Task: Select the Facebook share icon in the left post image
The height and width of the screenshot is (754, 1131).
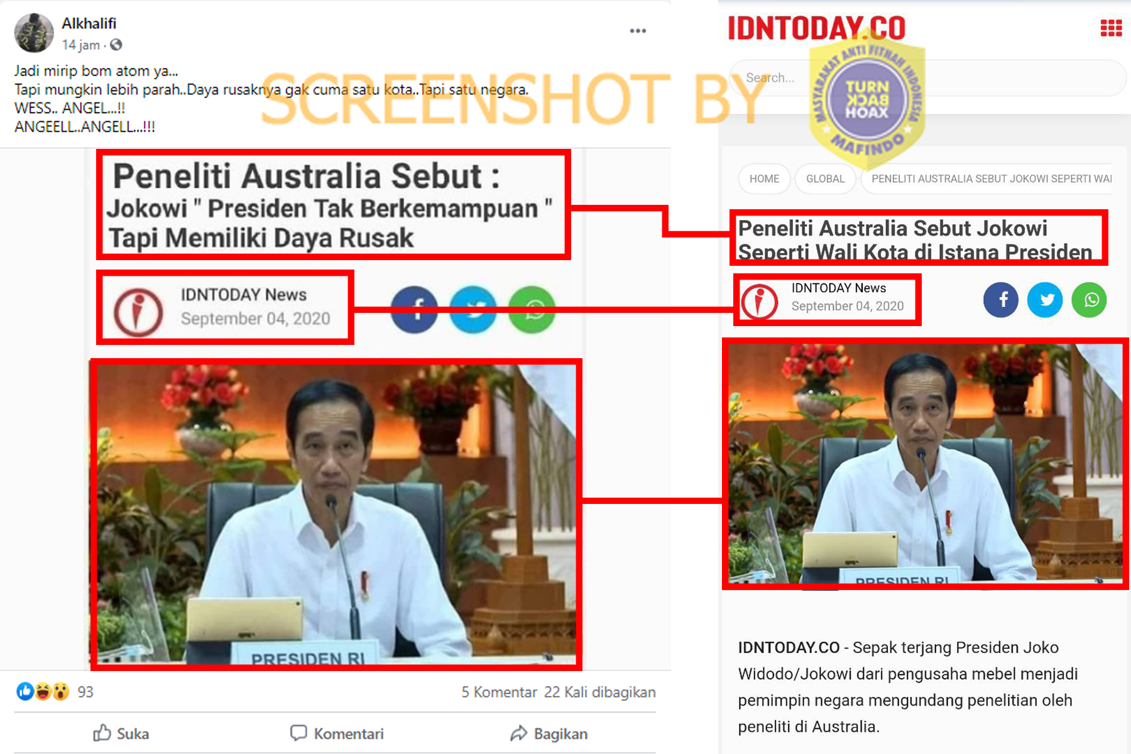Action: pyautogui.click(x=414, y=310)
